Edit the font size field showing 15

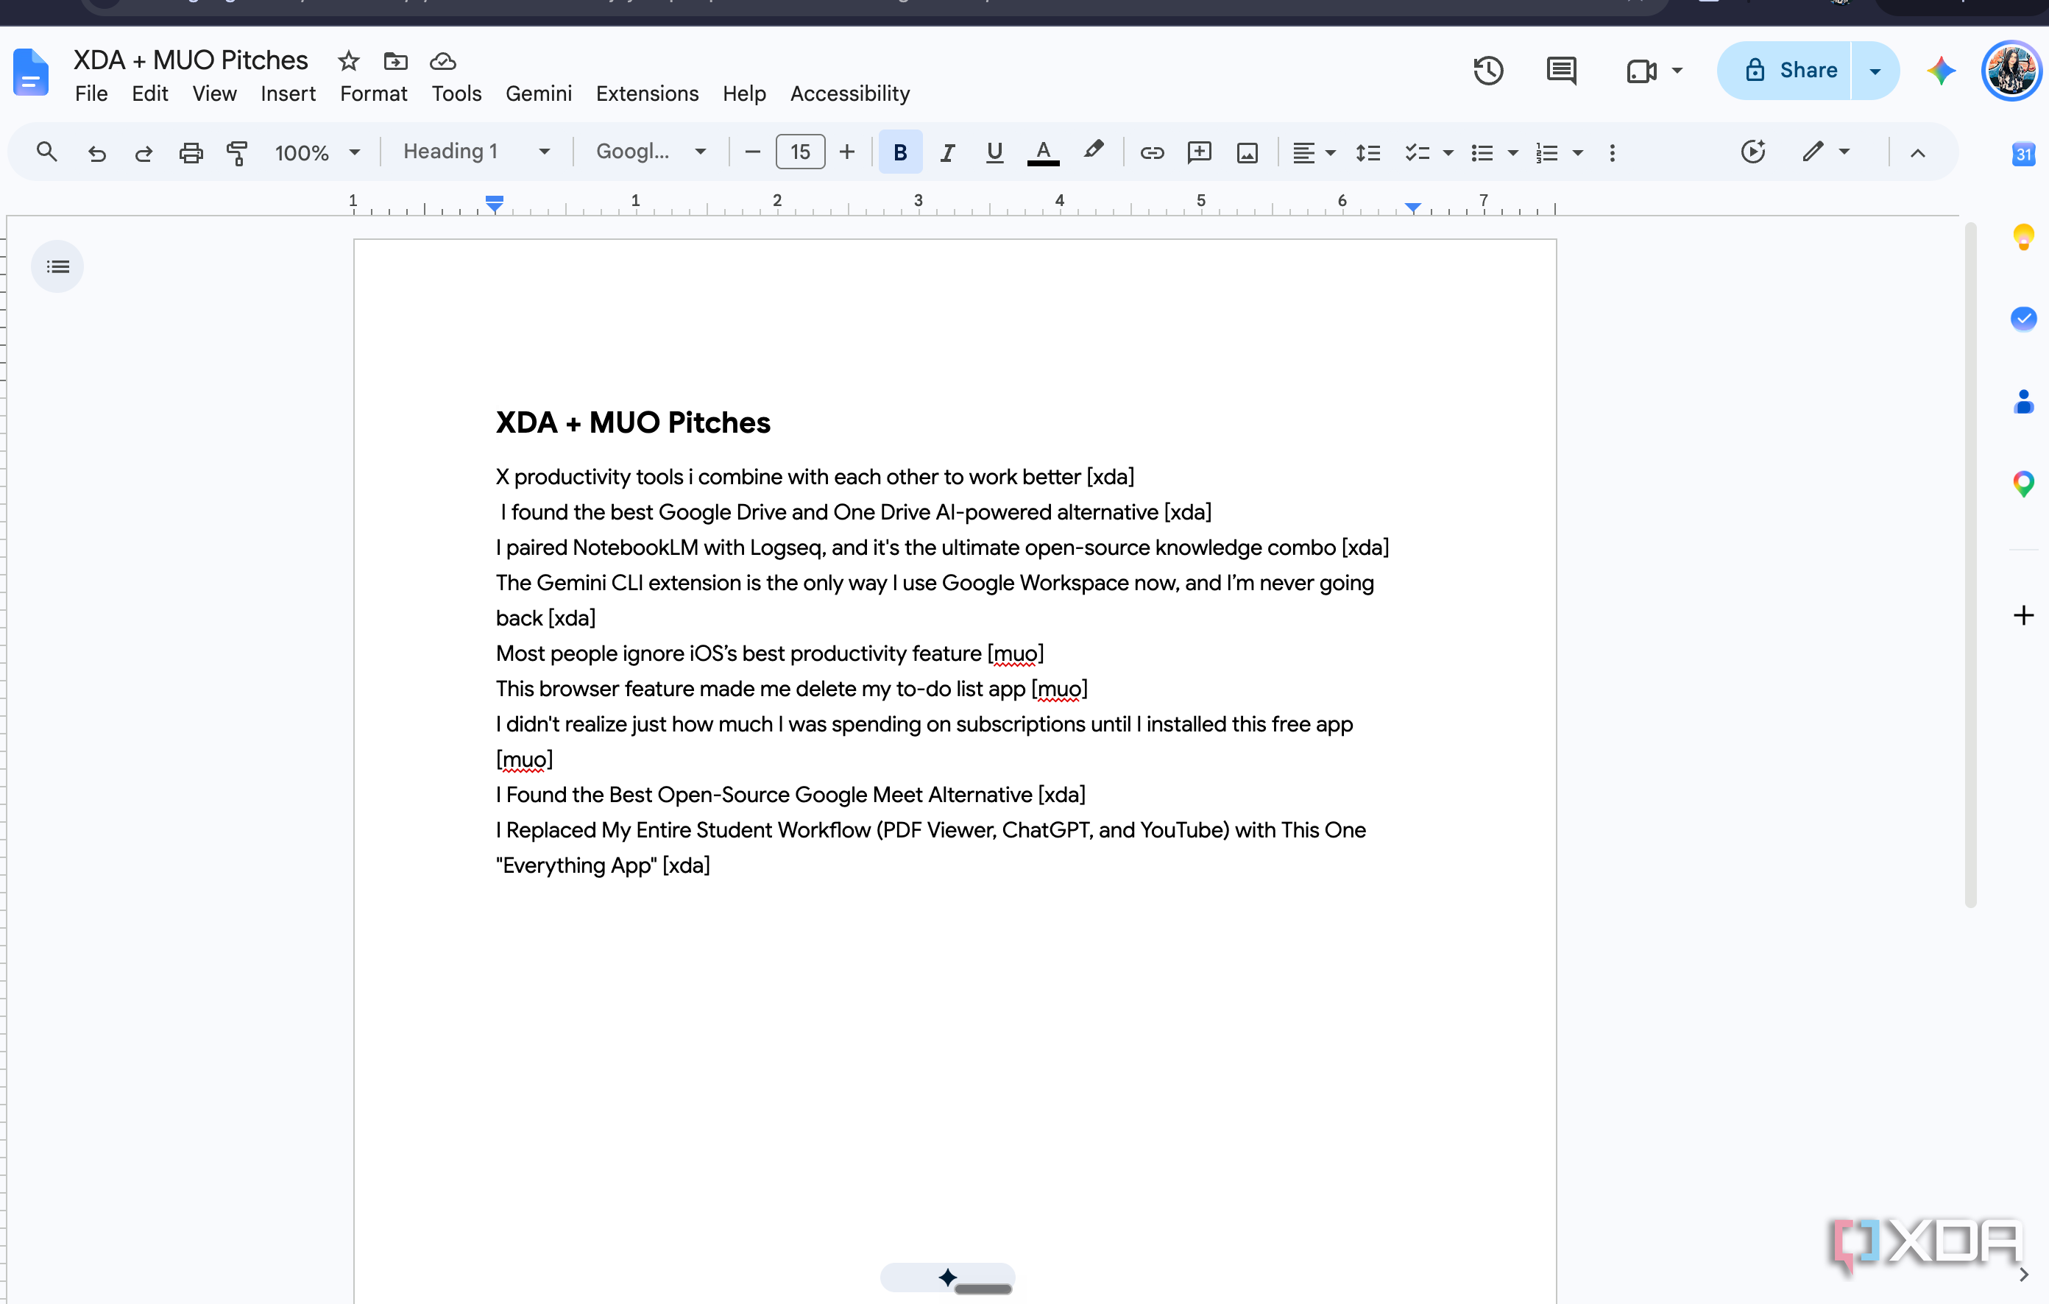coord(800,152)
